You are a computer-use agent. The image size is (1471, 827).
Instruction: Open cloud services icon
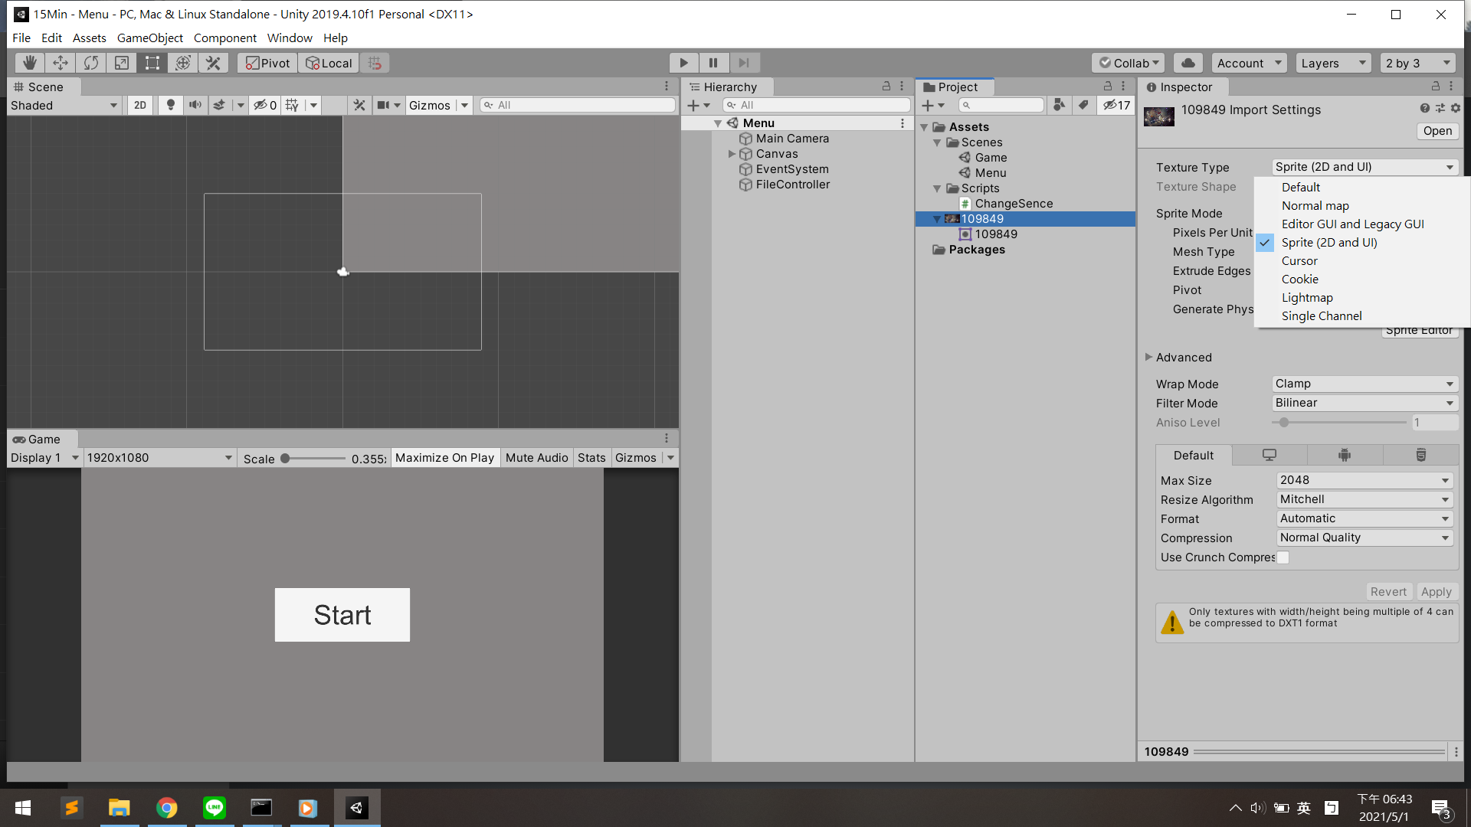1188,63
